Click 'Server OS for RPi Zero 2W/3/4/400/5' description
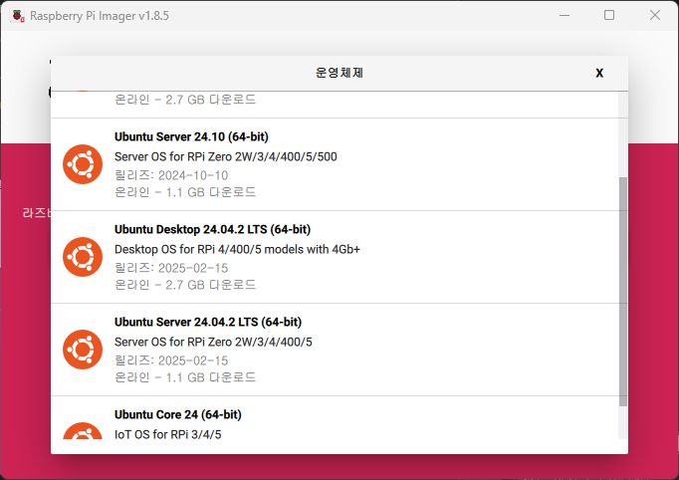 tap(213, 343)
